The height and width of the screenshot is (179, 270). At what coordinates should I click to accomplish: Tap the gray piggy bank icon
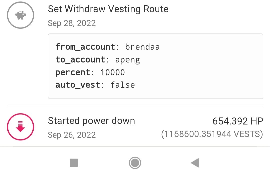[20, 15]
